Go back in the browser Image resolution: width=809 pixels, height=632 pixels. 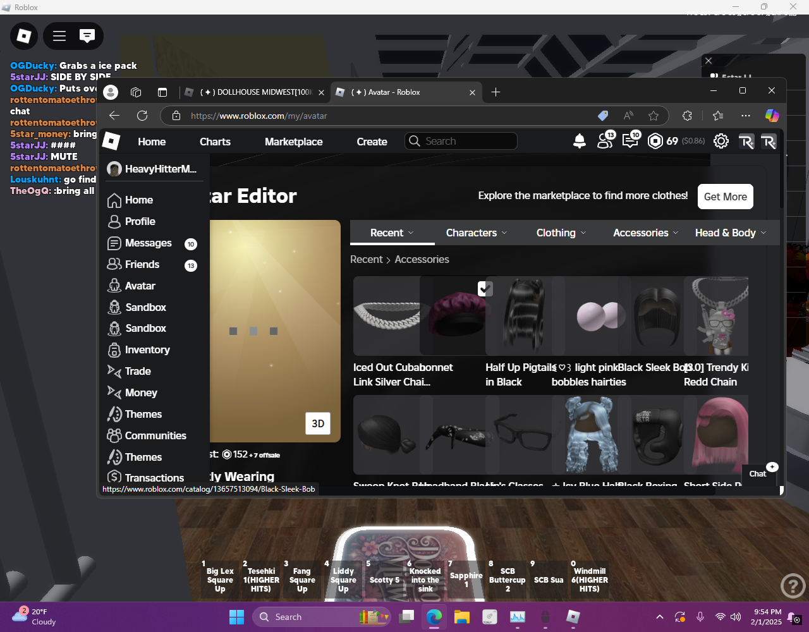click(114, 116)
